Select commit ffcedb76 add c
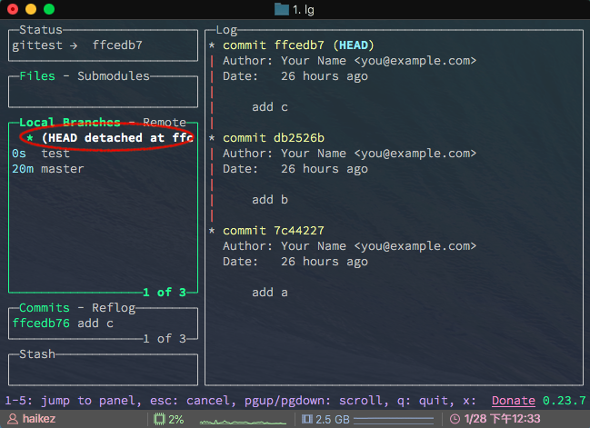Screen dimensions: 590x428 pos(63,323)
